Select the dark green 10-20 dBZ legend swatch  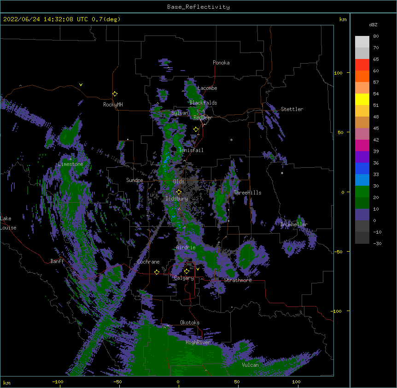point(362,203)
